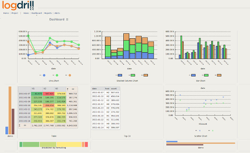
Task: Select the Dashboard menu item
Action: tap(37, 13)
